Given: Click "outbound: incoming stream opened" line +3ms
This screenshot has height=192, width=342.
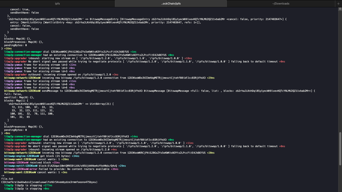Looking at the screenshot, I should pos(61,74).
